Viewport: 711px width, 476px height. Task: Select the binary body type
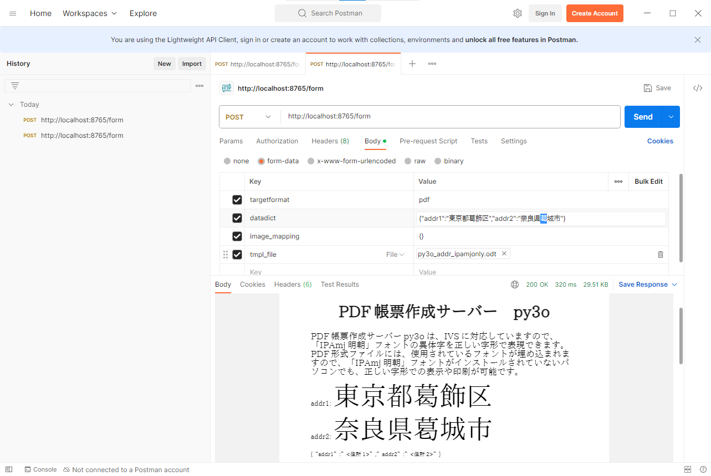tap(438, 161)
